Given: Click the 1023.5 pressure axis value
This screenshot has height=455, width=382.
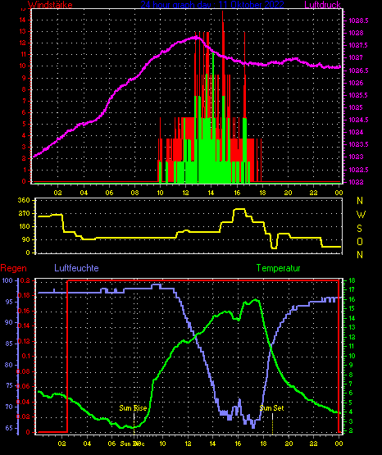Looking at the screenshot, I should (358, 144).
